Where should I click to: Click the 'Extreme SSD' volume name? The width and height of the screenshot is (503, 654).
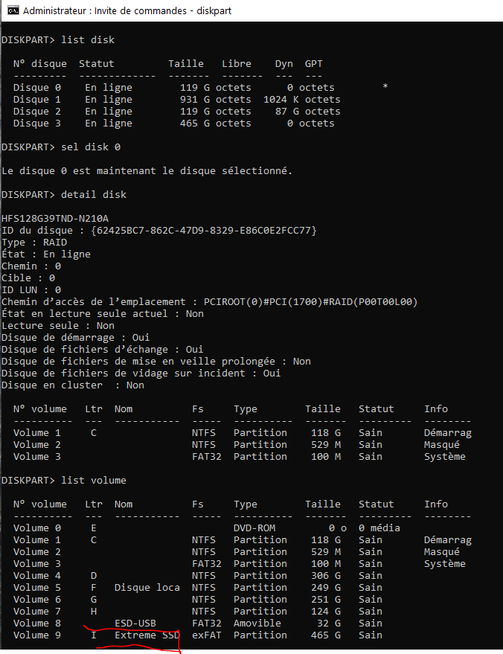[147, 635]
